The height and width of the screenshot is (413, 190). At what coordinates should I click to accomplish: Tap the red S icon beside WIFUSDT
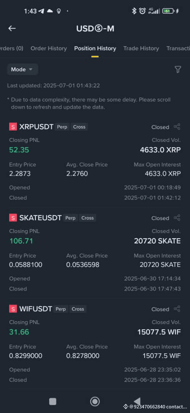(13, 309)
